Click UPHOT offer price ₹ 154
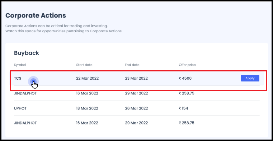The width and height of the screenshot is (273, 141). (x=184, y=108)
